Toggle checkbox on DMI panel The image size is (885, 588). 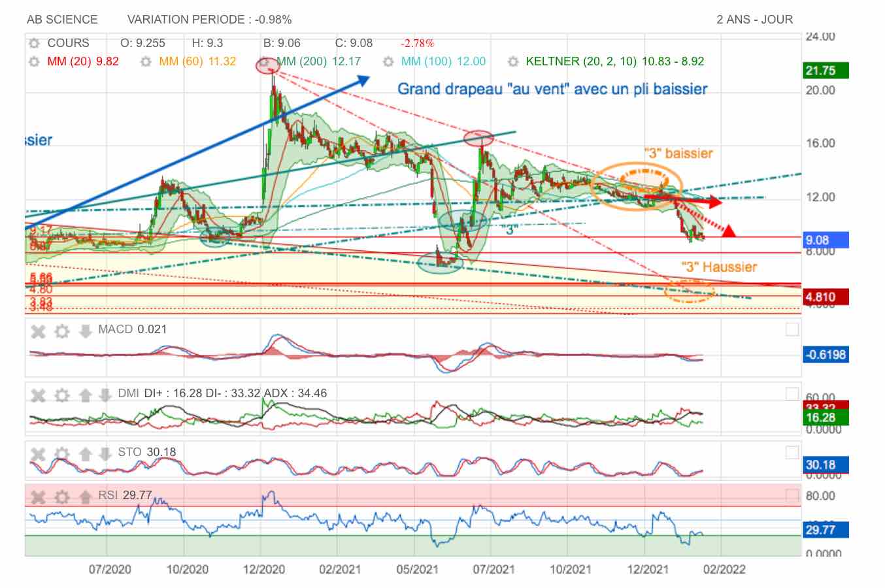(792, 393)
